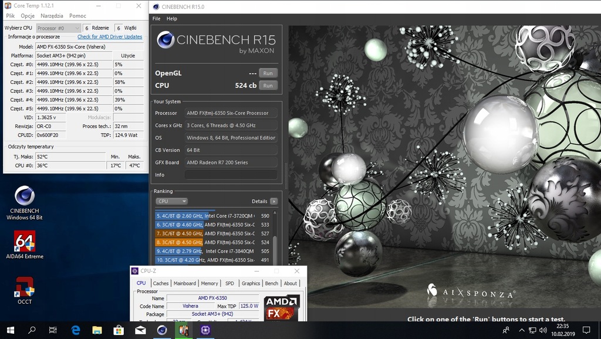Click the TDP value 124.9 Wat

pyautogui.click(x=129, y=135)
